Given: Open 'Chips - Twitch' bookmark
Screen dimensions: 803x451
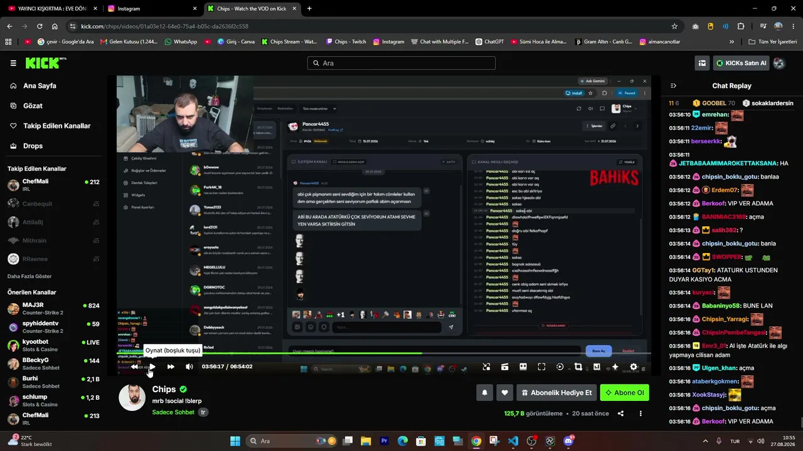Looking at the screenshot, I should 346,42.
